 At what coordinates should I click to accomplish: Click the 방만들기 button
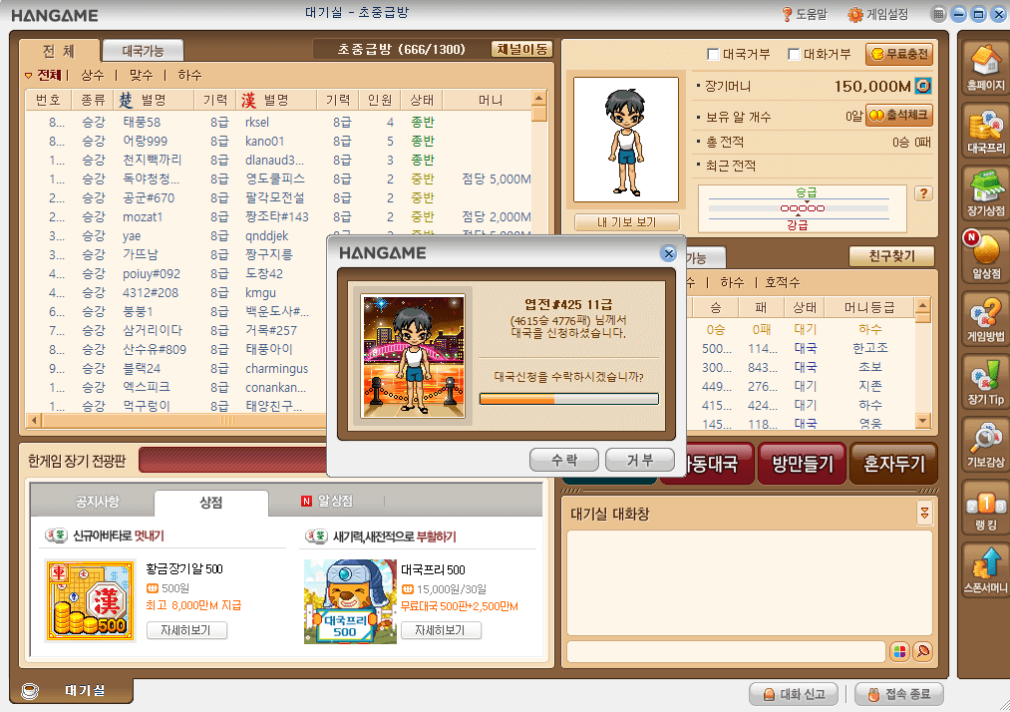(803, 463)
